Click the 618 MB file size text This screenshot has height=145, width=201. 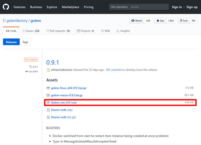189,102
